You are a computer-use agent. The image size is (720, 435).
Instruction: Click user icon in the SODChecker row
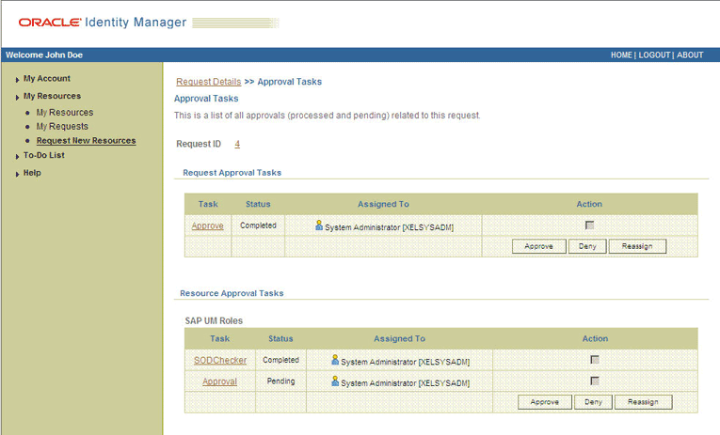click(x=335, y=360)
